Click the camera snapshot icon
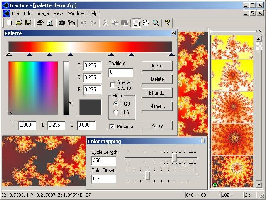266x200 pixels. click(62, 22)
